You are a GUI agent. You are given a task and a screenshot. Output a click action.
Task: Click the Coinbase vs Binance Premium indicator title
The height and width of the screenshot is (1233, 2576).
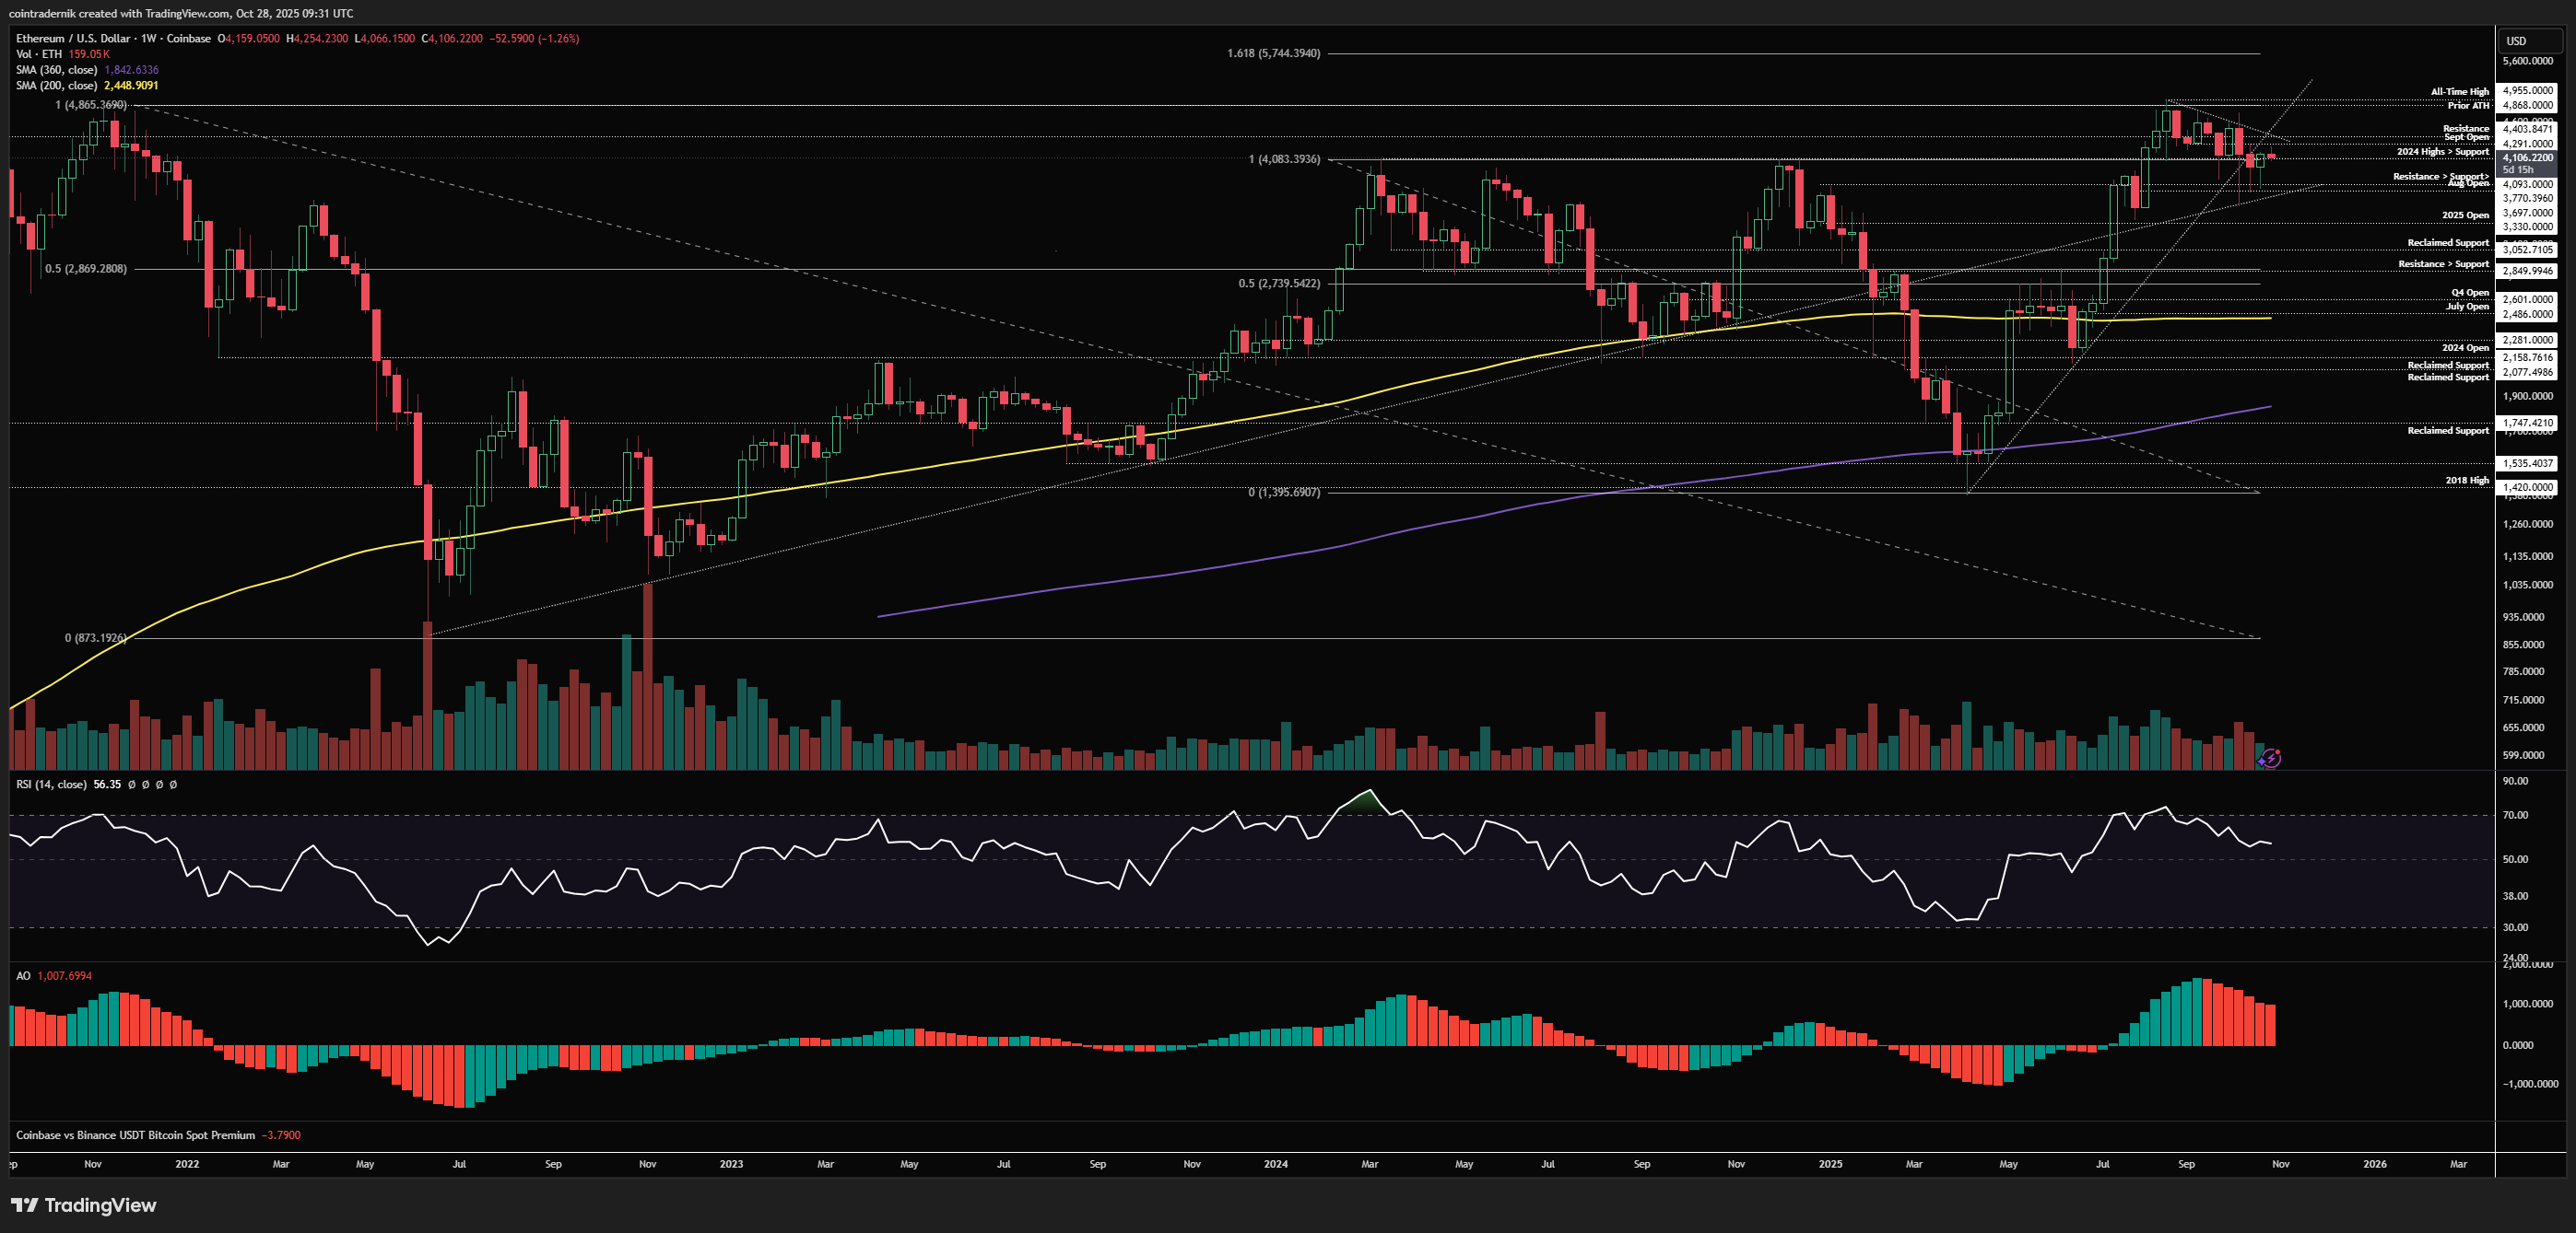pyautogui.click(x=135, y=1135)
